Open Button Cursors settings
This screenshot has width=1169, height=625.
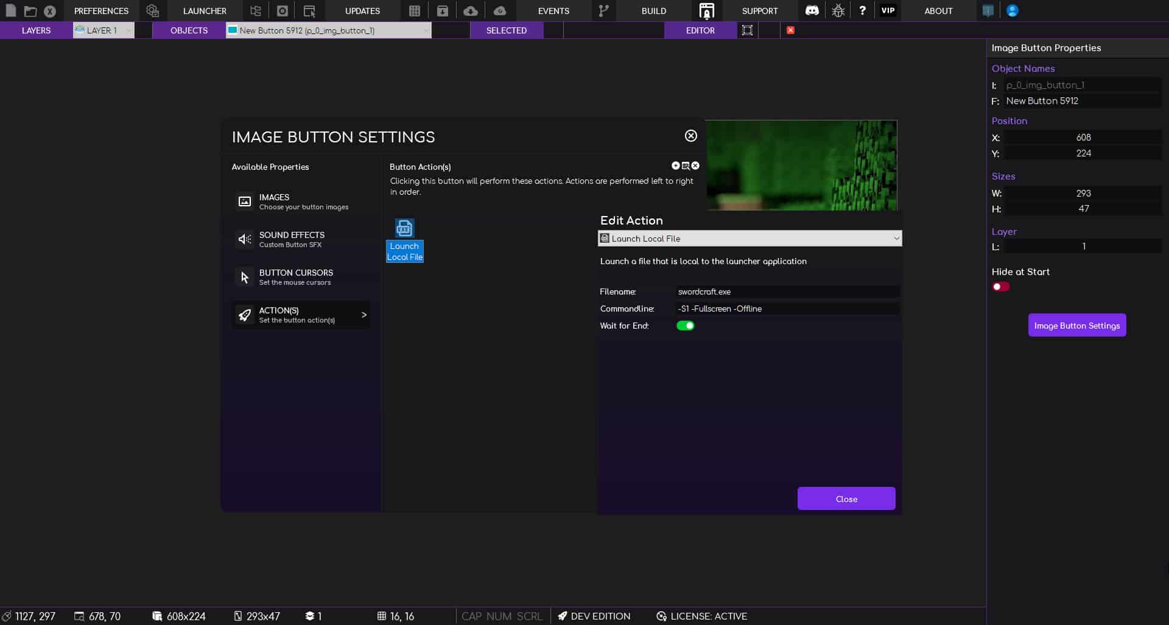(301, 277)
